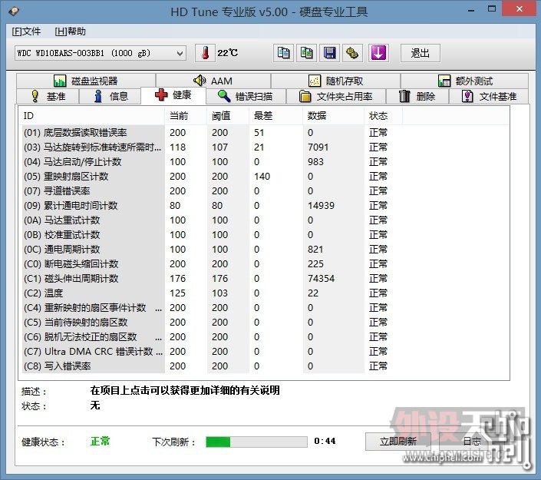
Task: Click the 最差 column header
Action: point(275,116)
